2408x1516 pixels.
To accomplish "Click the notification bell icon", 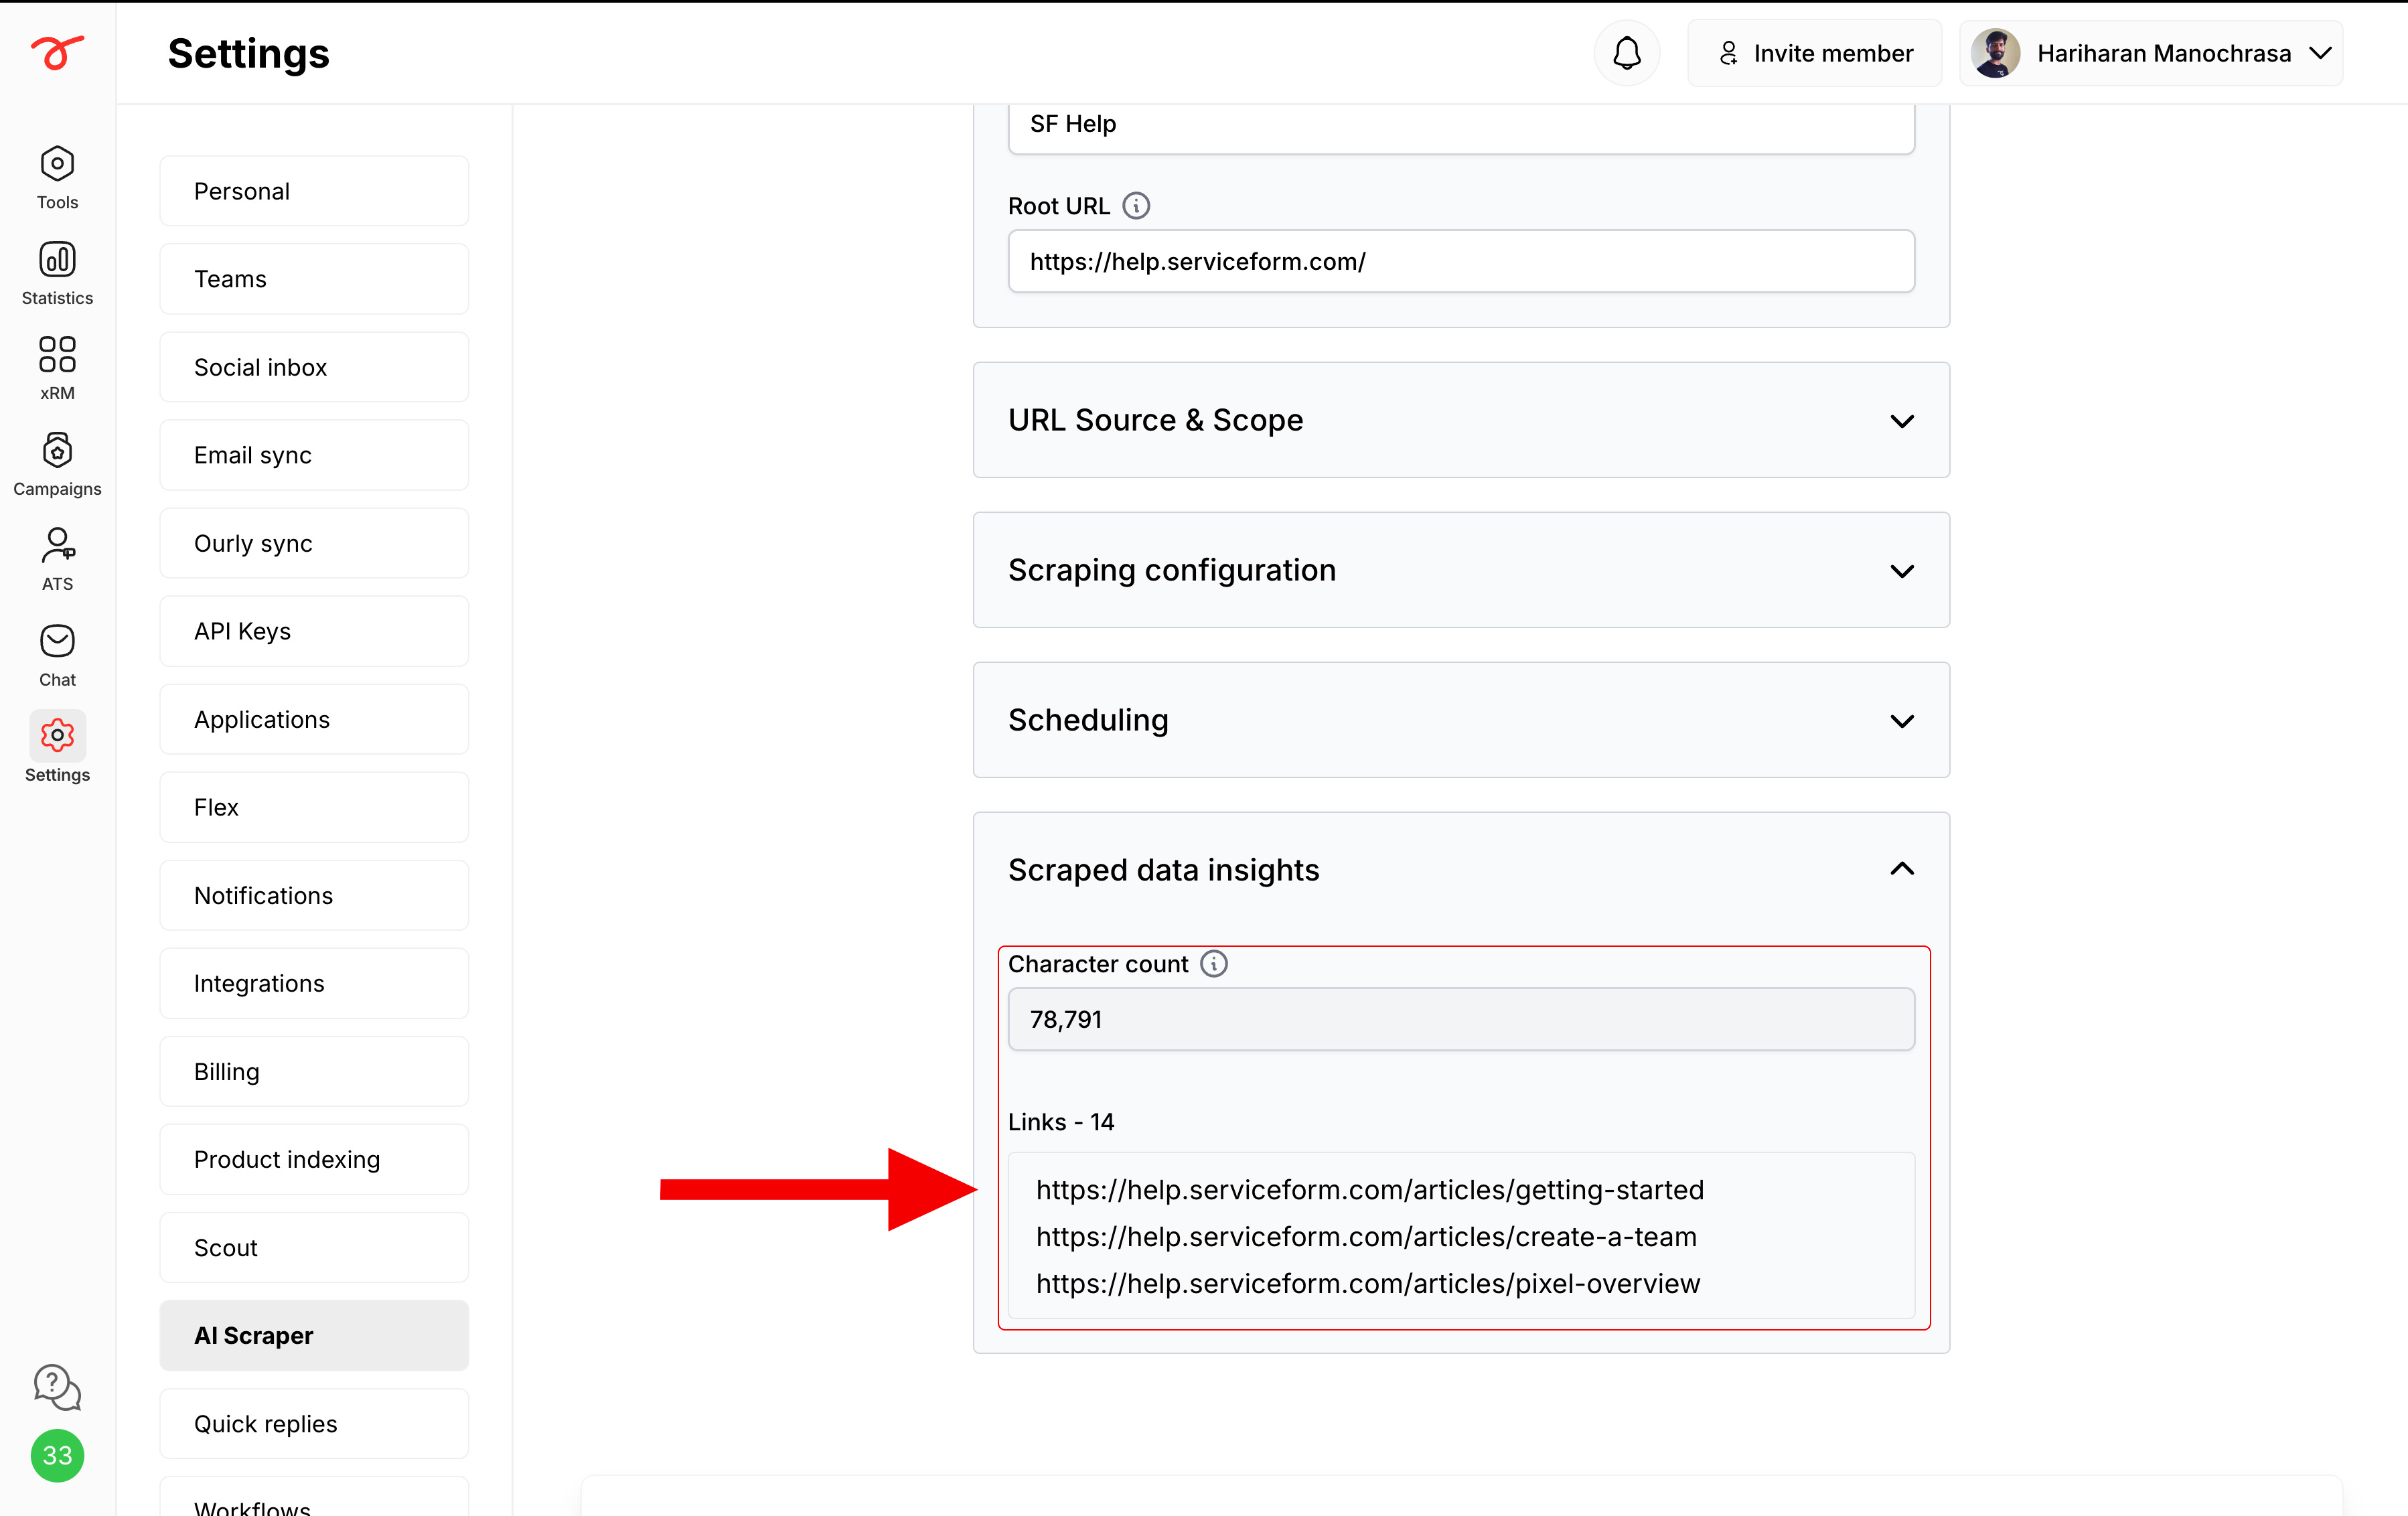I will click(x=1626, y=53).
